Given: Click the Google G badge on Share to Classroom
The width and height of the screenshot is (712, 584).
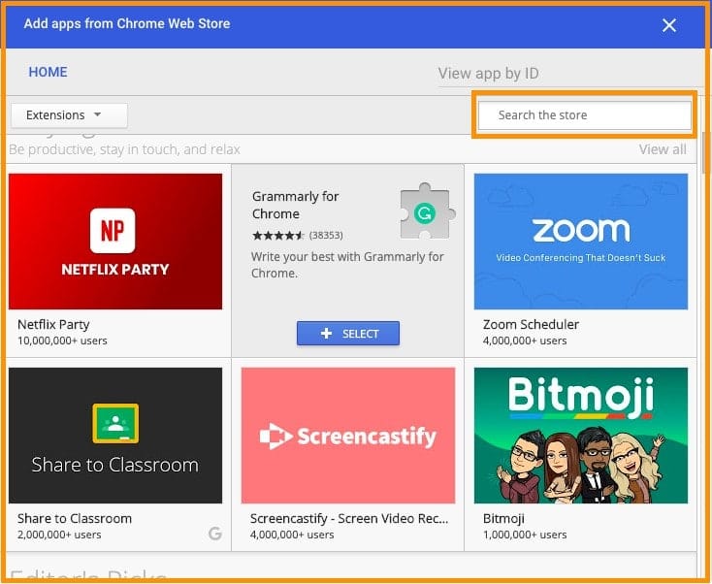Looking at the screenshot, I should point(214,534).
